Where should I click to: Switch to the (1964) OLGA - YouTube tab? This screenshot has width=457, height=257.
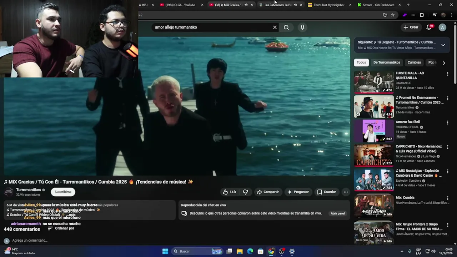click(180, 5)
